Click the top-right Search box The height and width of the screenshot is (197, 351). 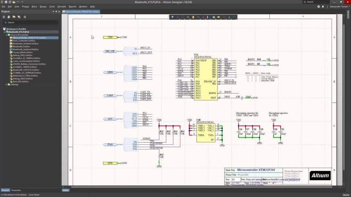(316, 2)
